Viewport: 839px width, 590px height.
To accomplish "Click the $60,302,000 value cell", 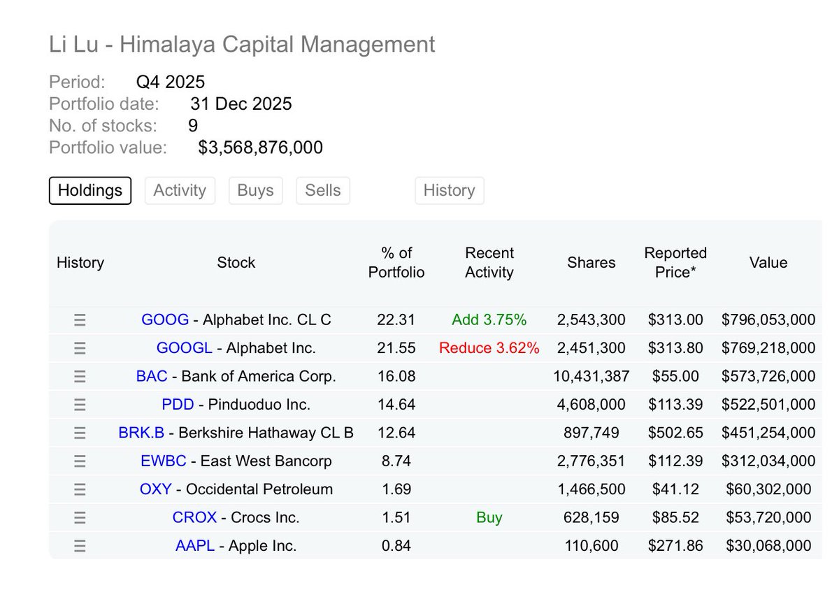I will (768, 489).
